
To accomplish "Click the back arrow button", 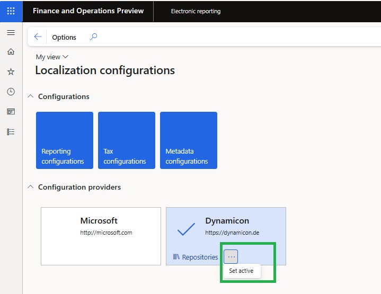I will [38, 37].
